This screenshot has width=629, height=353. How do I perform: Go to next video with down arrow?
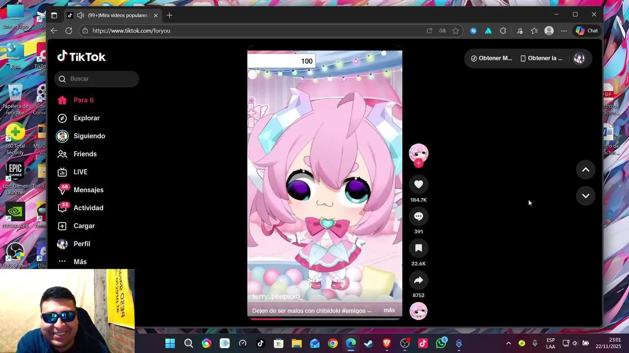tap(586, 196)
